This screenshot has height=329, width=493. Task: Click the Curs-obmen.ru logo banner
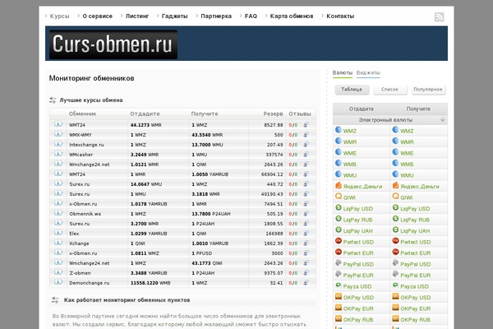pyautogui.click(x=113, y=44)
